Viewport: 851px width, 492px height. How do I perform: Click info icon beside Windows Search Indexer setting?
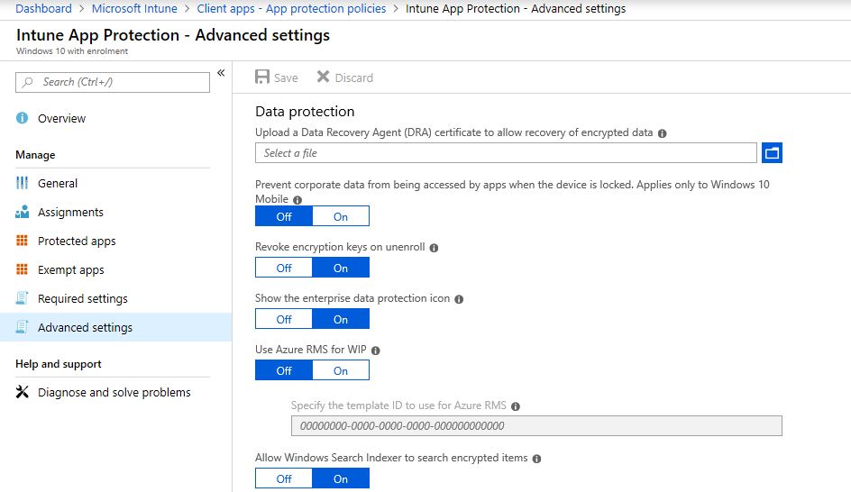coord(536,459)
